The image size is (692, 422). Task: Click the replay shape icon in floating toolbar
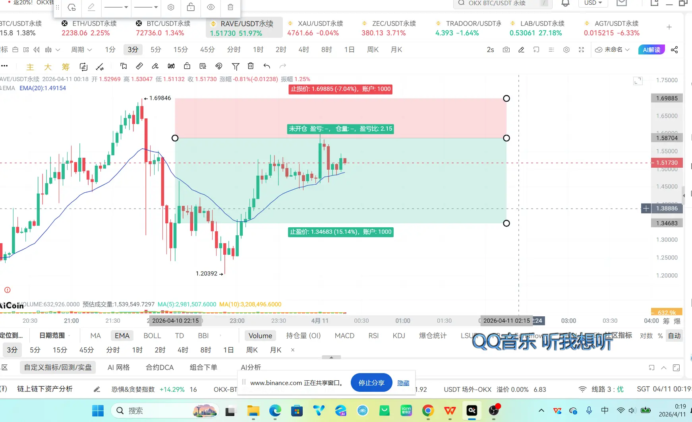[72, 7]
